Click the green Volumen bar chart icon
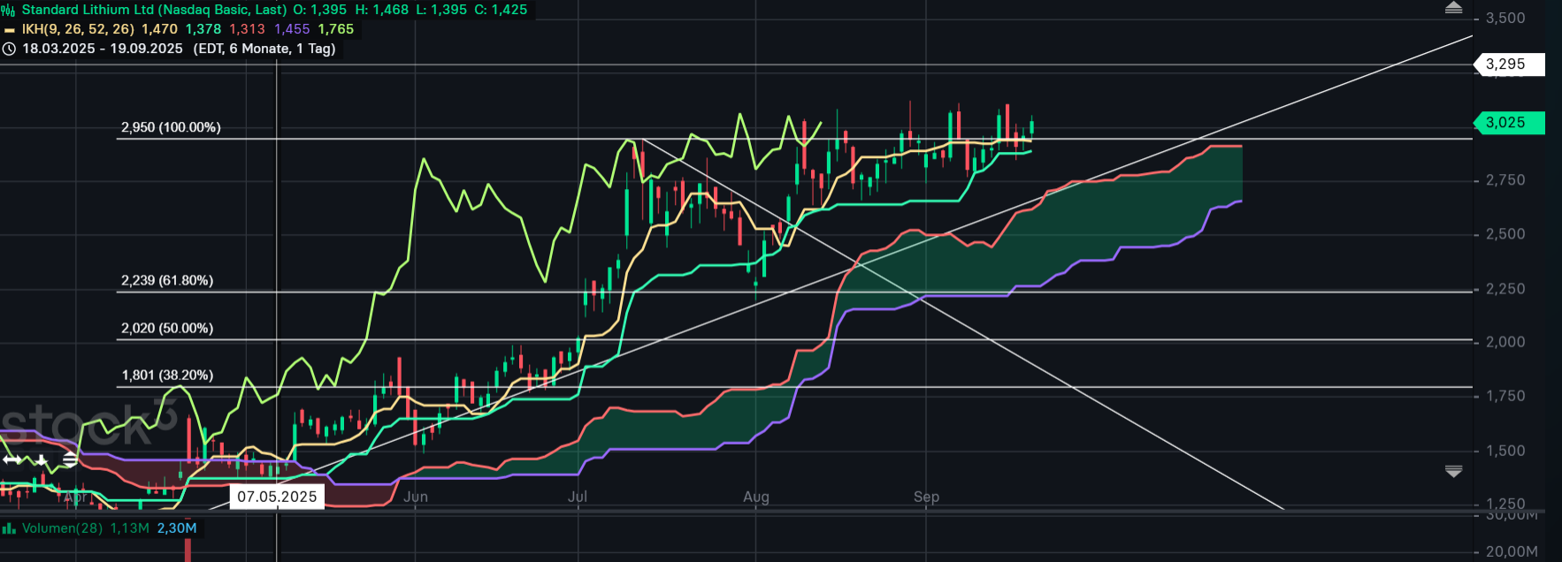1562x562 pixels. point(9,528)
